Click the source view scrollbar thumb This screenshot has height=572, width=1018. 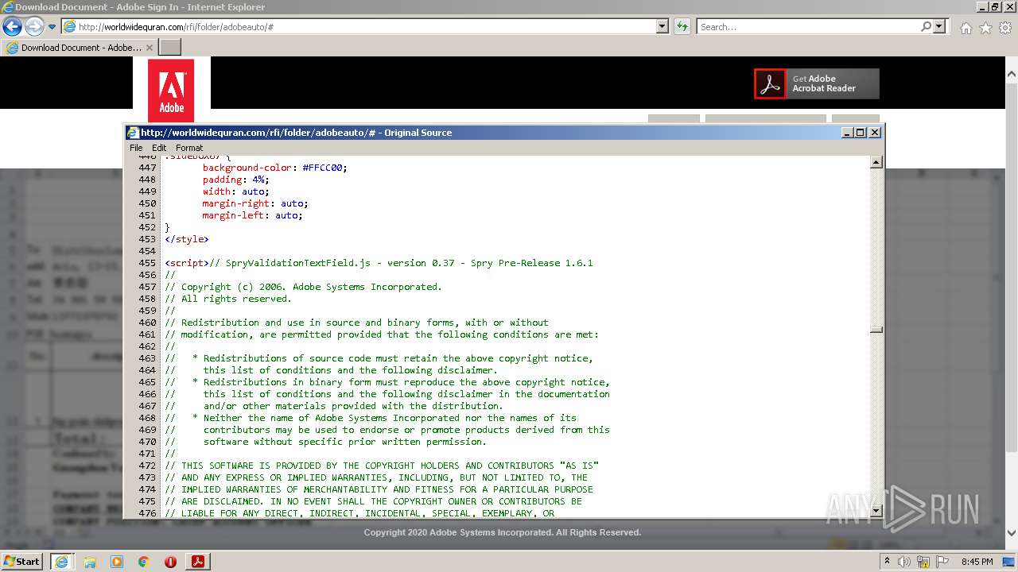(876, 330)
